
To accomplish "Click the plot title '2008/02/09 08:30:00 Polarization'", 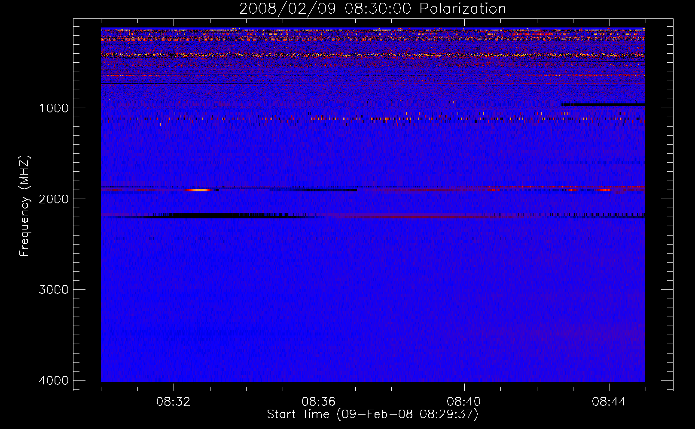I will click(x=372, y=9).
